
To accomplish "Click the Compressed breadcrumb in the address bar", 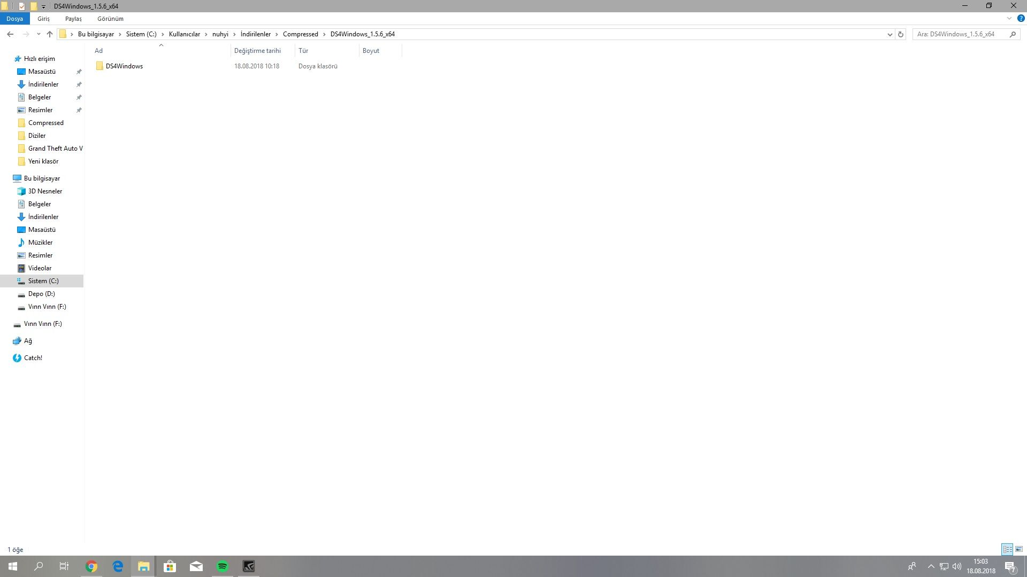I will point(300,34).
